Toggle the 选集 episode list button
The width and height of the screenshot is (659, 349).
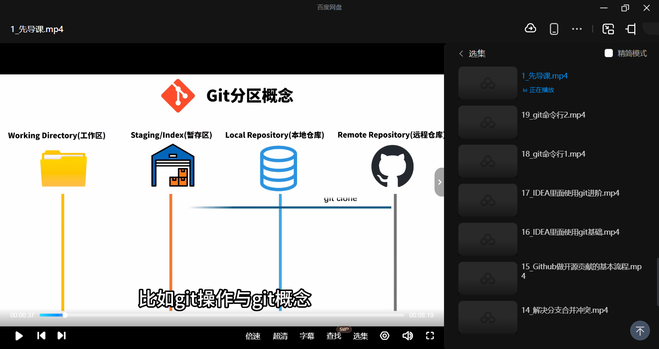pyautogui.click(x=360, y=336)
